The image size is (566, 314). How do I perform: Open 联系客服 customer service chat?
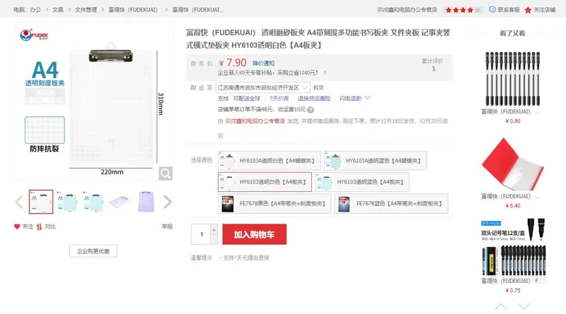tap(504, 10)
